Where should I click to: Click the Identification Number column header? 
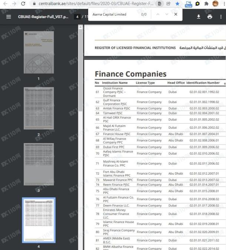point(203,83)
